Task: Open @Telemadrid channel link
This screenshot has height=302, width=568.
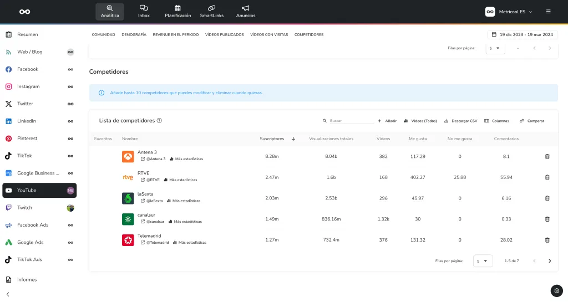Action: (x=155, y=243)
